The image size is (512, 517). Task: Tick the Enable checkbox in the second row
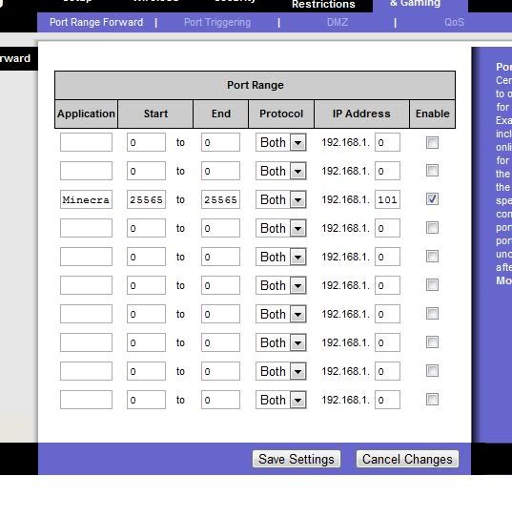[x=432, y=171]
